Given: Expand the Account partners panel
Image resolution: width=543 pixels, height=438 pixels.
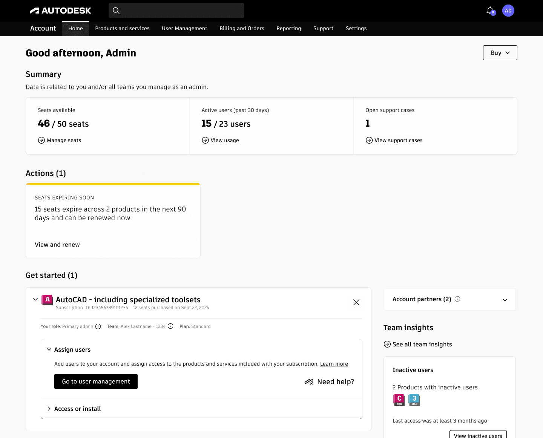Looking at the screenshot, I should pos(505,300).
